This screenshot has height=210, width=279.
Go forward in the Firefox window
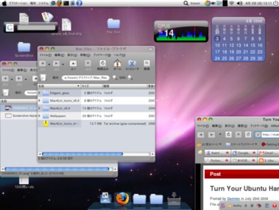coord(211,135)
